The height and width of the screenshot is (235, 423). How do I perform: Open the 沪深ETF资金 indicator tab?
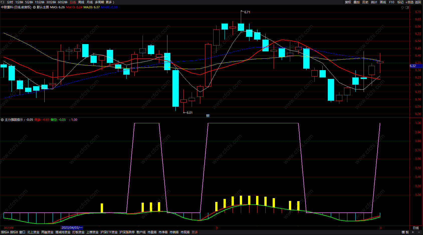pos(109,232)
